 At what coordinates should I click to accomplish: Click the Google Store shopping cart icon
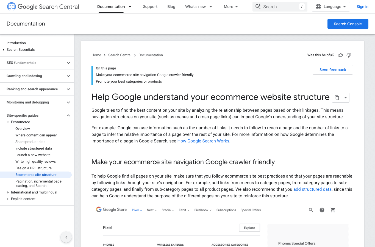point(333,210)
